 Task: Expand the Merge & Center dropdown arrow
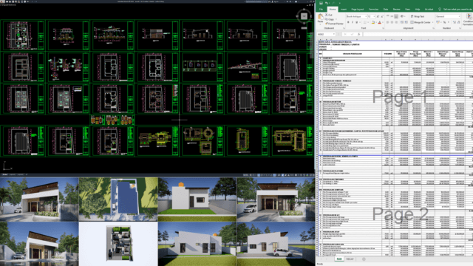[432, 22]
